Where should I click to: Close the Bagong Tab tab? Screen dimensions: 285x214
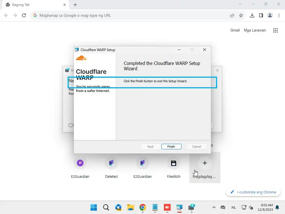[65, 5]
